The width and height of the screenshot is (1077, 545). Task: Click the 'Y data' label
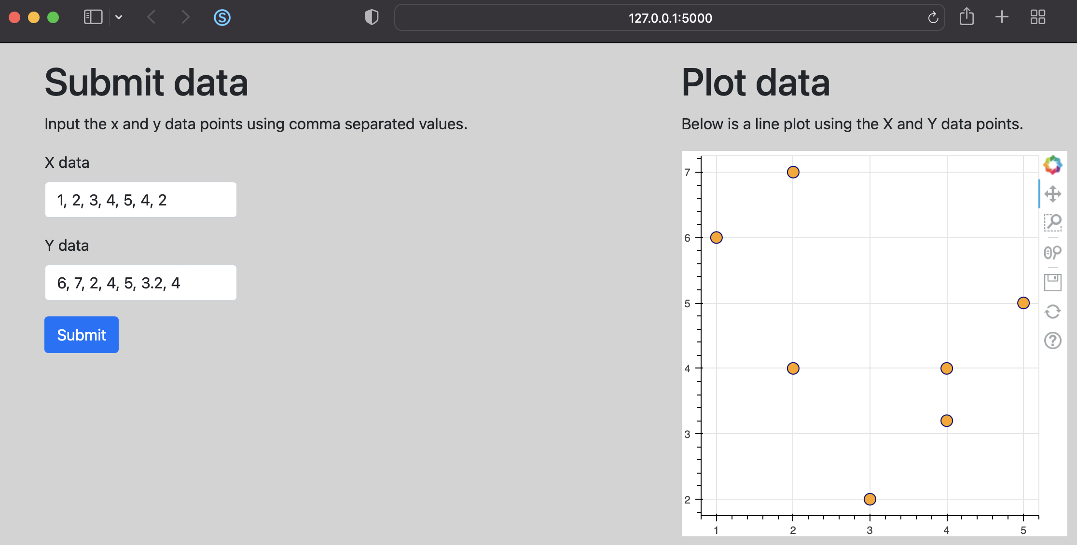67,245
